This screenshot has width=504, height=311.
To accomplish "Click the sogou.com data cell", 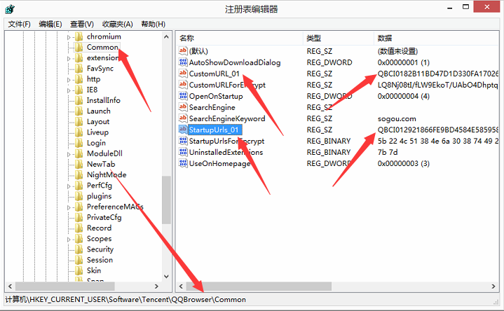I will click(x=397, y=118).
